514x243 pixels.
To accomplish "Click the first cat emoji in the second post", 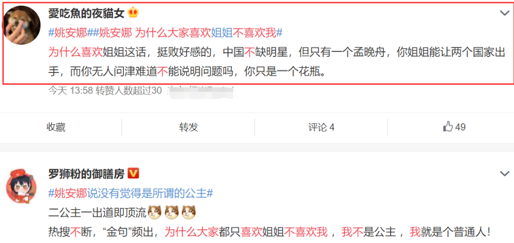I will (x=154, y=213).
